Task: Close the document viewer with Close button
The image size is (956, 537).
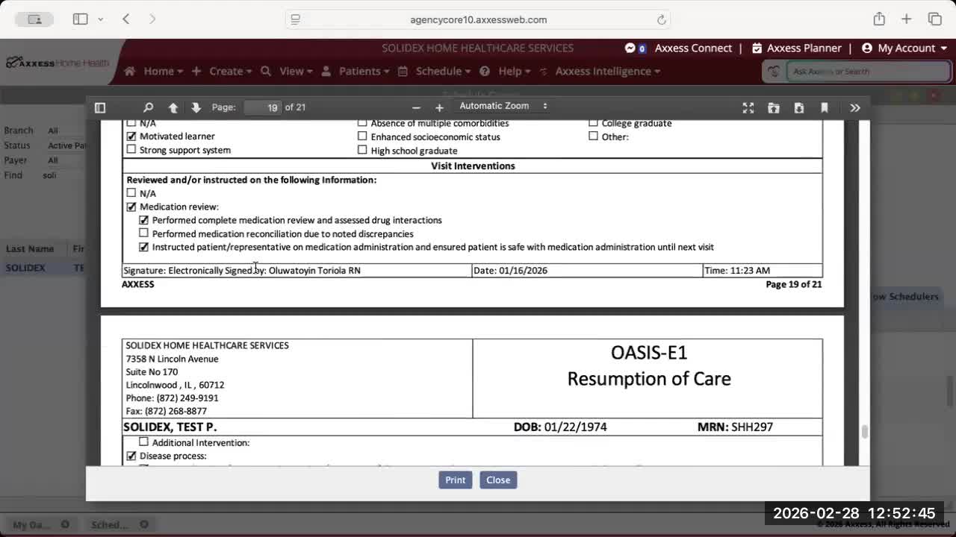Action: tap(498, 480)
